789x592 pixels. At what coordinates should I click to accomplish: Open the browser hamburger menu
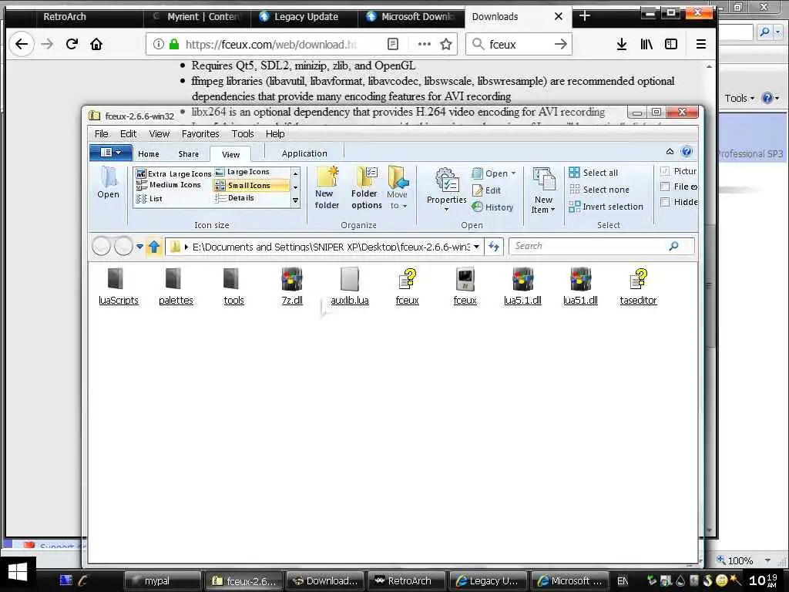click(x=701, y=44)
